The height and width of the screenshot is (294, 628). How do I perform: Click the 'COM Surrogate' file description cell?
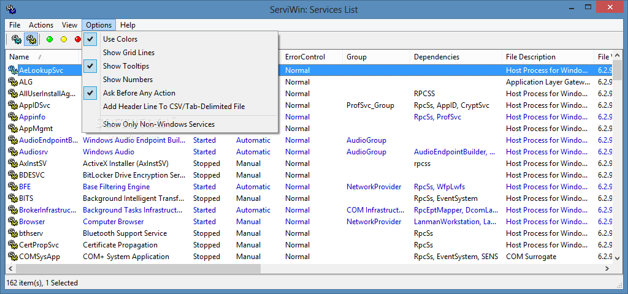coord(531,257)
